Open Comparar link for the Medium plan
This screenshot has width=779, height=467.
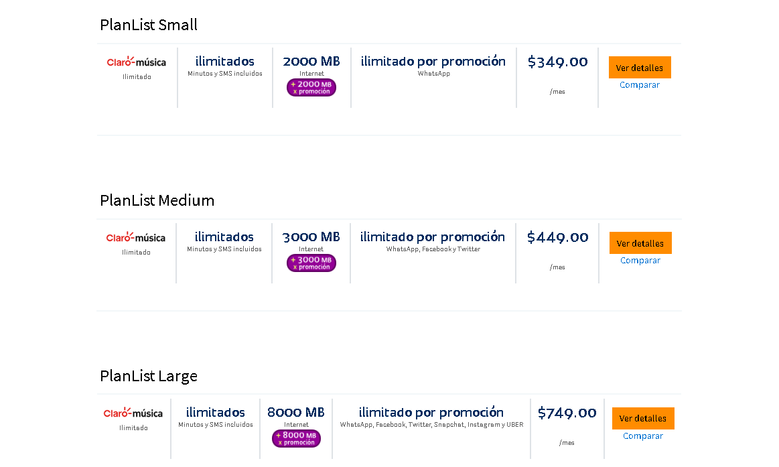click(640, 260)
